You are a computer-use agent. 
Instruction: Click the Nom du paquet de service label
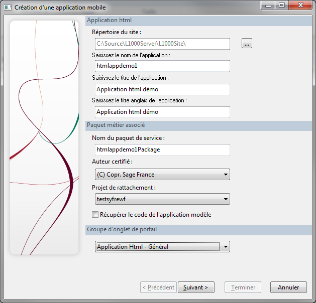(x=129, y=138)
